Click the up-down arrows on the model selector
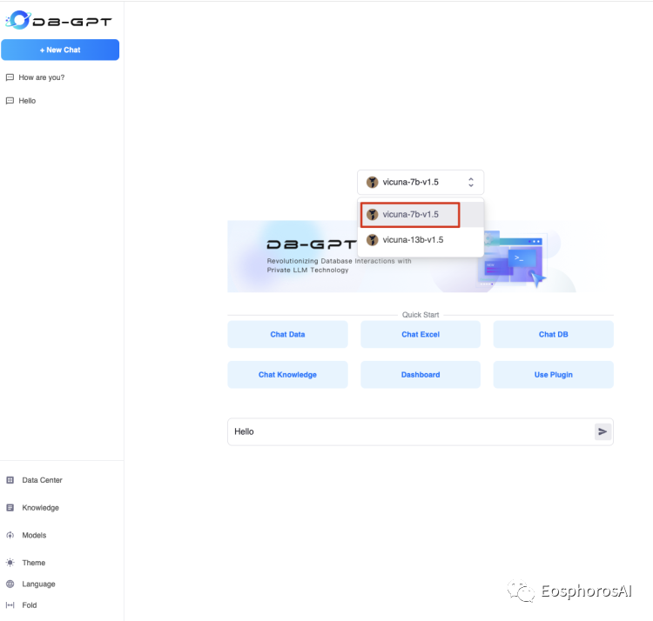This screenshot has height=621, width=653. (x=471, y=182)
